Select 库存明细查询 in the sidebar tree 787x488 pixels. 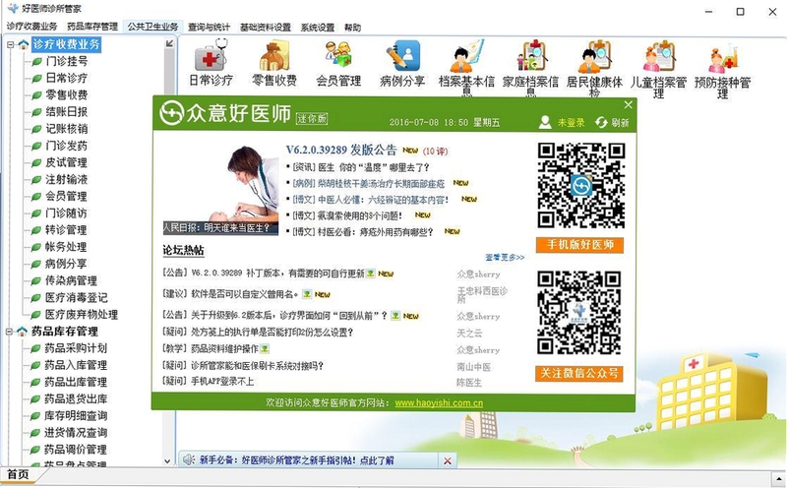coord(76,416)
